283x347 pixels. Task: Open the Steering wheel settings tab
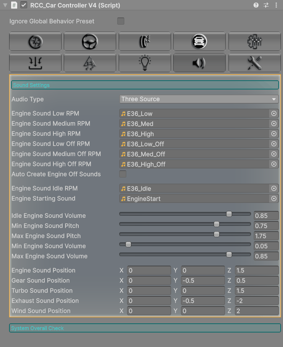90,42
